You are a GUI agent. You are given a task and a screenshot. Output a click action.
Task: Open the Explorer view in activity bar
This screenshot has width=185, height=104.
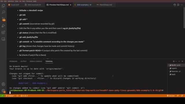click(x=3, y=5)
